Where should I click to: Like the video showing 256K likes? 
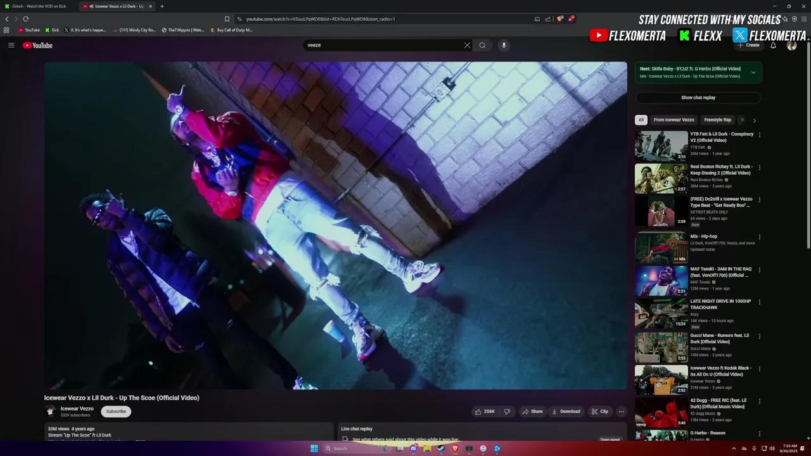coord(485,412)
